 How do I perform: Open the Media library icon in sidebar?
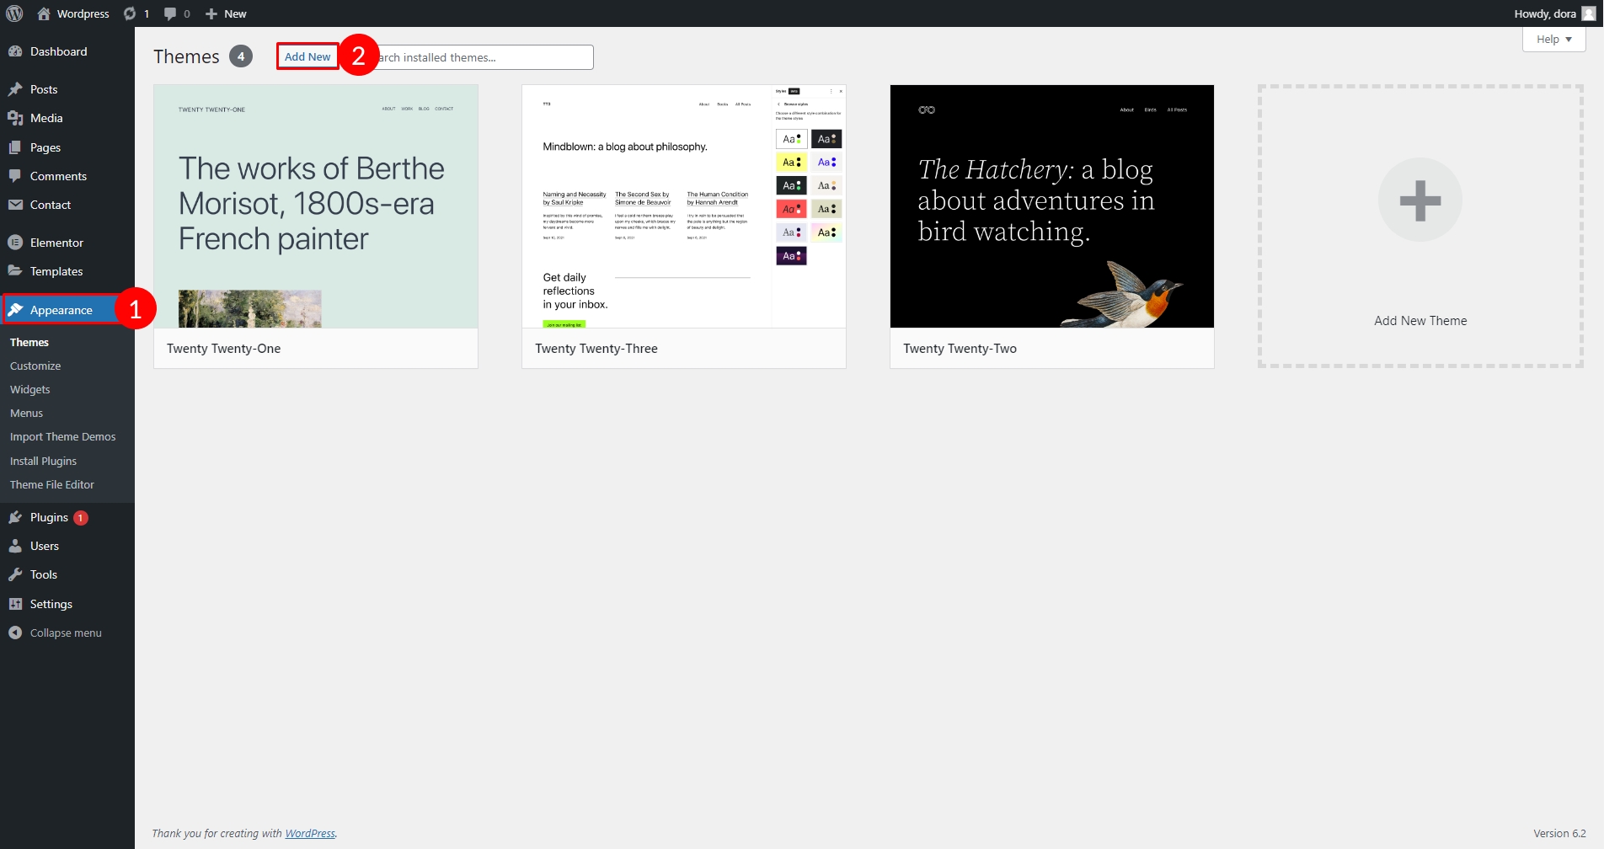(x=15, y=118)
